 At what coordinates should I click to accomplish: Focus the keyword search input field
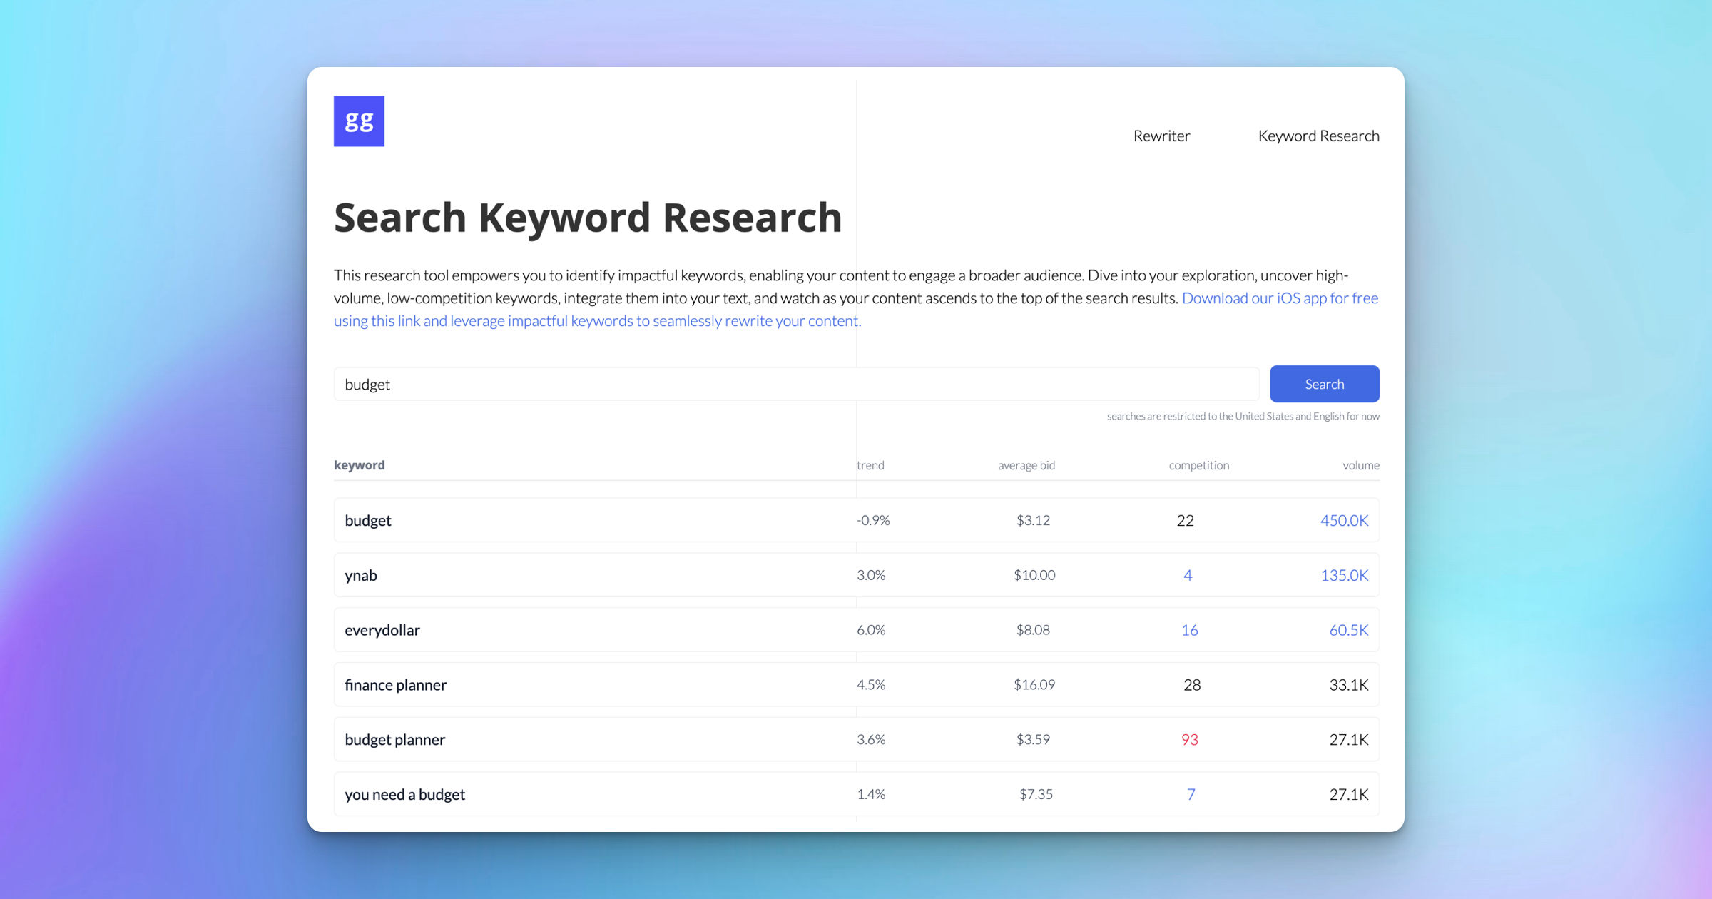pos(795,384)
